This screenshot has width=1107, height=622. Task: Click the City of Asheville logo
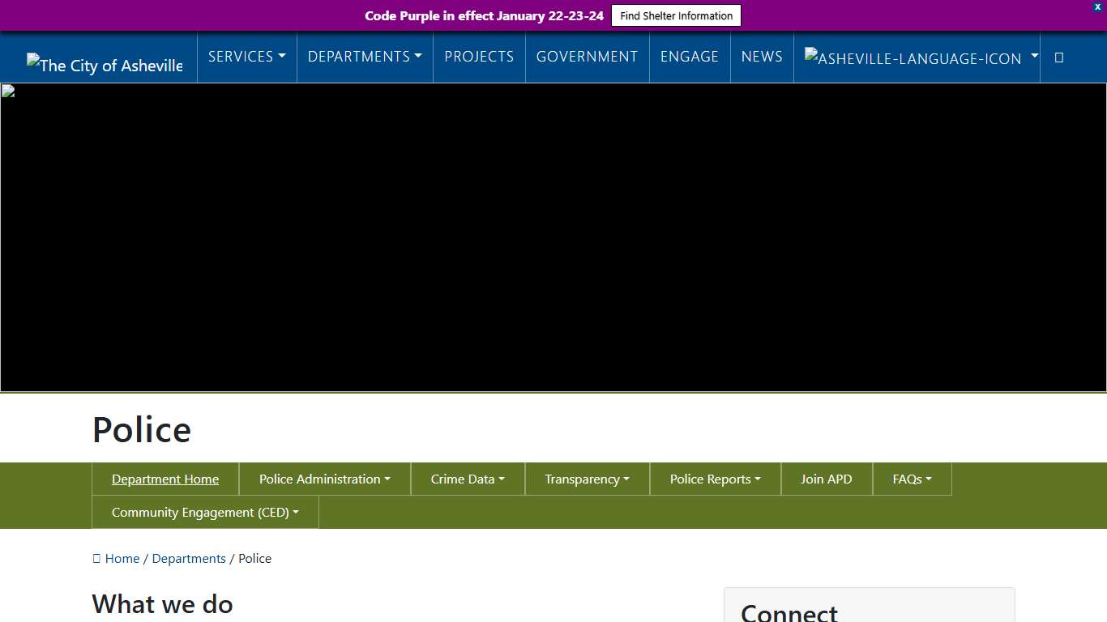tap(105, 65)
